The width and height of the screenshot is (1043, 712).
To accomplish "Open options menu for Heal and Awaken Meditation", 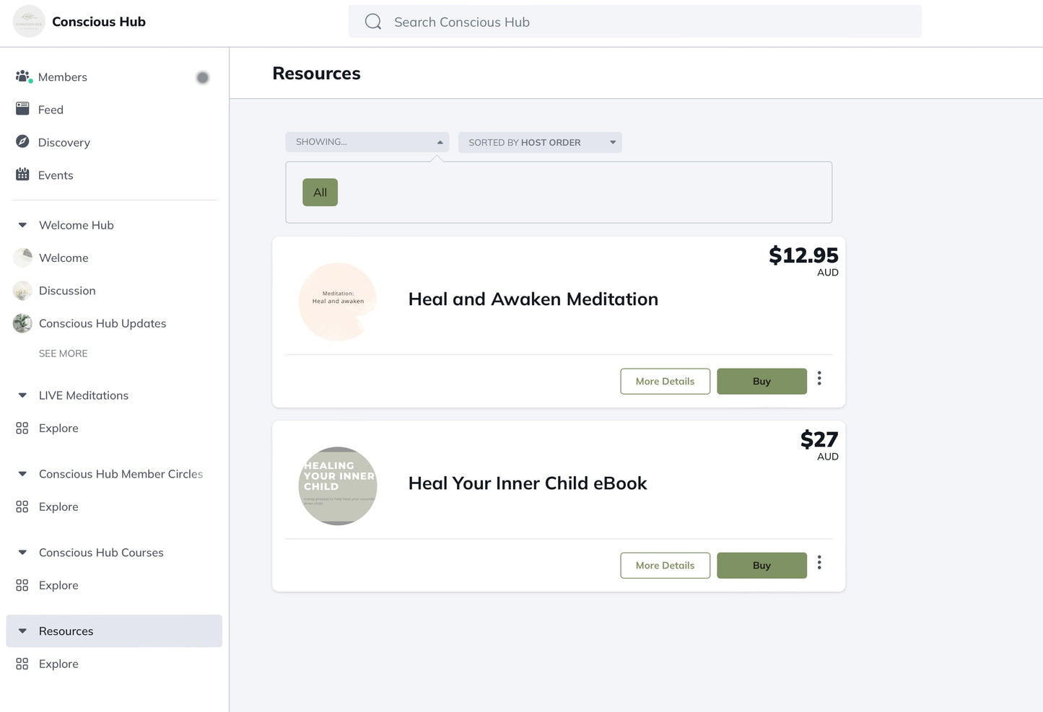I will click(x=819, y=379).
